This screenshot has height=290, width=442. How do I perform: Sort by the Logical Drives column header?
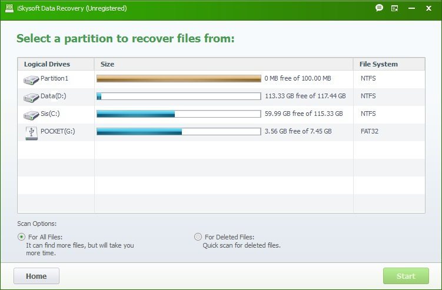[x=56, y=64]
